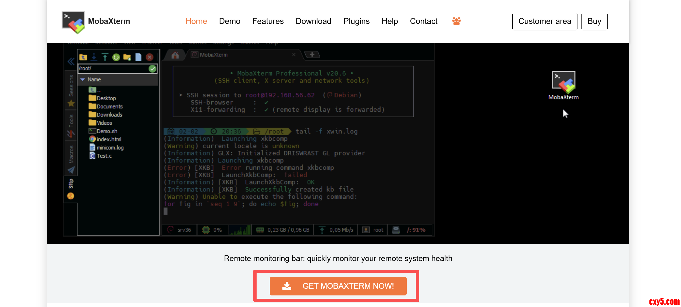Viewport: 681px width, 307px height.
Task: Click the plus new-tab button
Action: point(312,55)
